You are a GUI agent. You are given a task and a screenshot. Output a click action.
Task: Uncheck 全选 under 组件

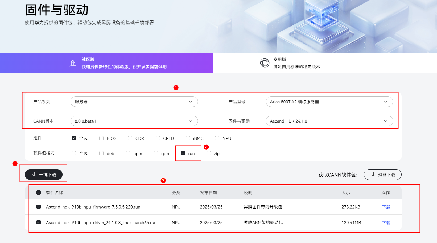pos(74,138)
